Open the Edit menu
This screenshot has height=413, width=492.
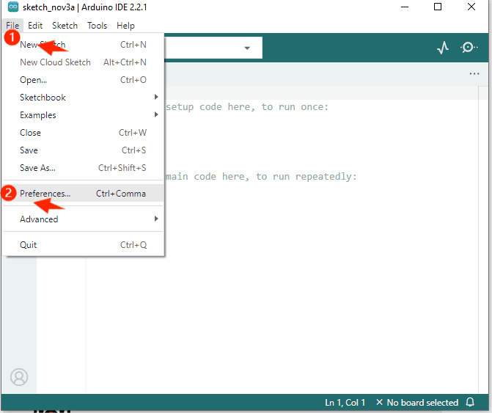coord(35,26)
